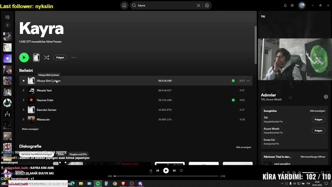Open Discord from taskbar
The width and height of the screenshot is (332, 187).
coord(140,184)
